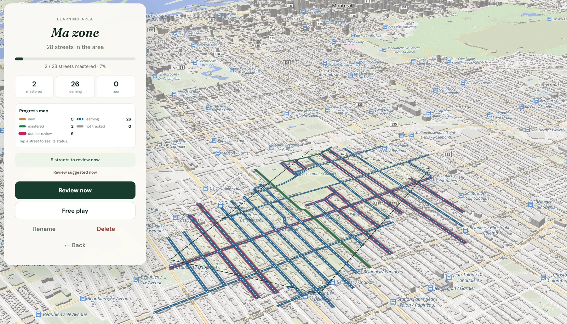
Task: Click Beaubien / Fabre stop icon
Action: [325, 215]
